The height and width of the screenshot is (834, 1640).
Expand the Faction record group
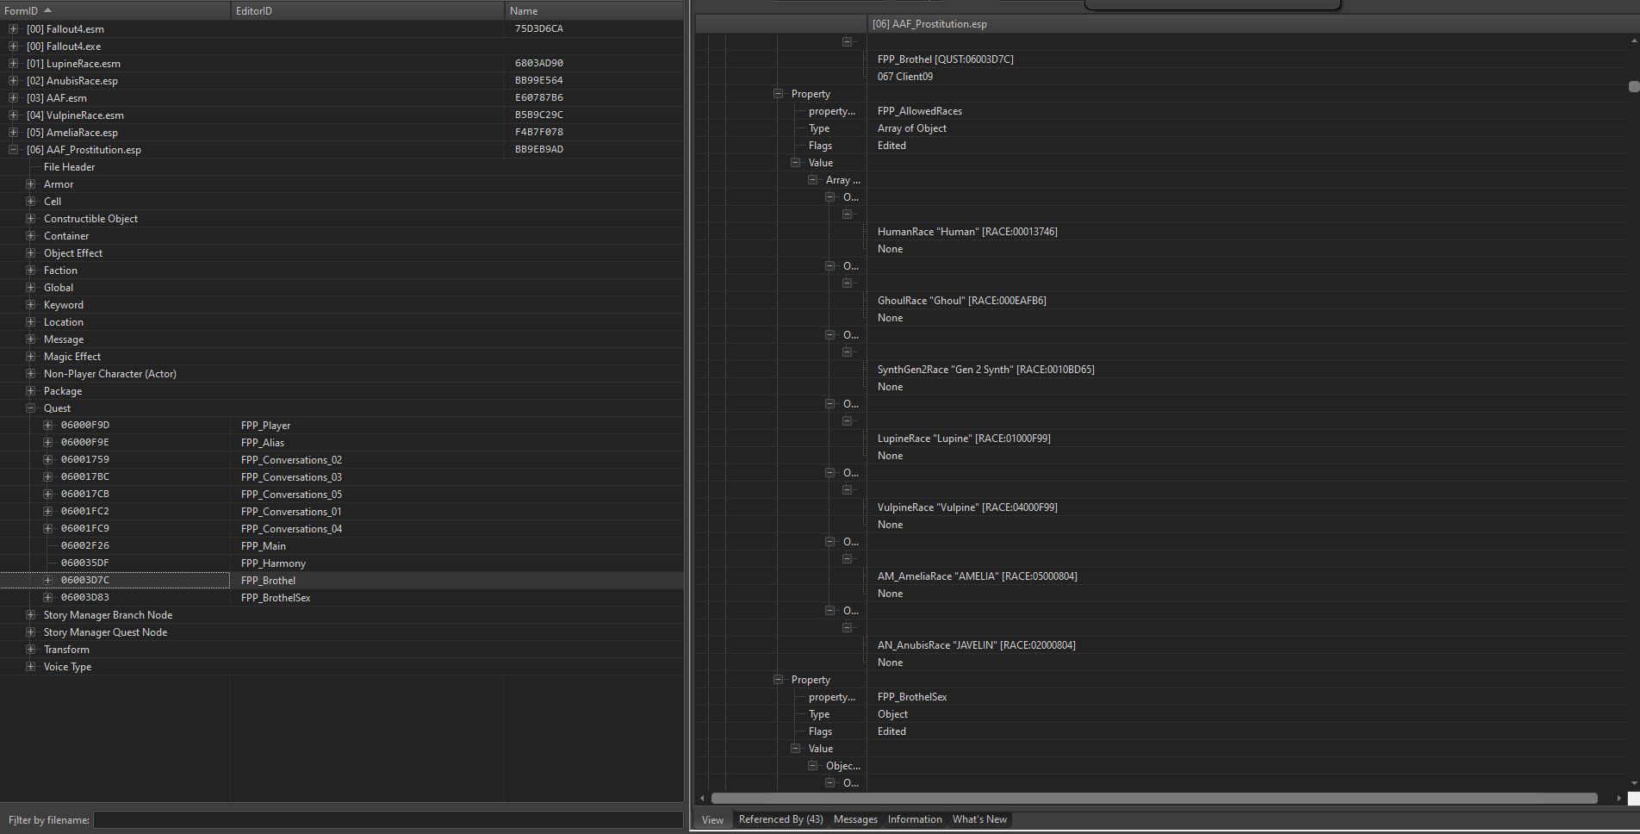[x=30, y=271]
